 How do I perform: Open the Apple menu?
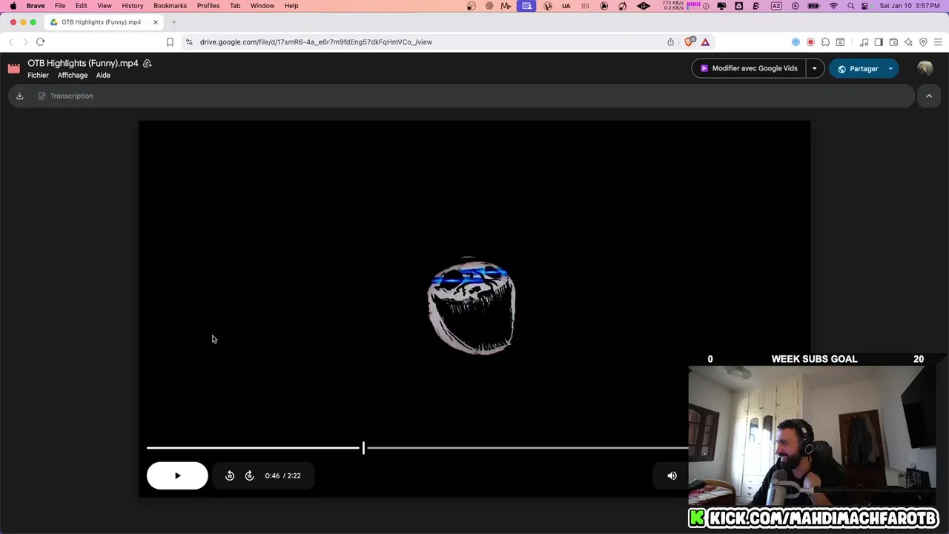point(13,6)
